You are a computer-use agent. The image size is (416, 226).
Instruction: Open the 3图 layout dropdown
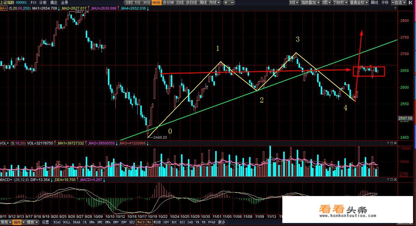tap(326, 2)
